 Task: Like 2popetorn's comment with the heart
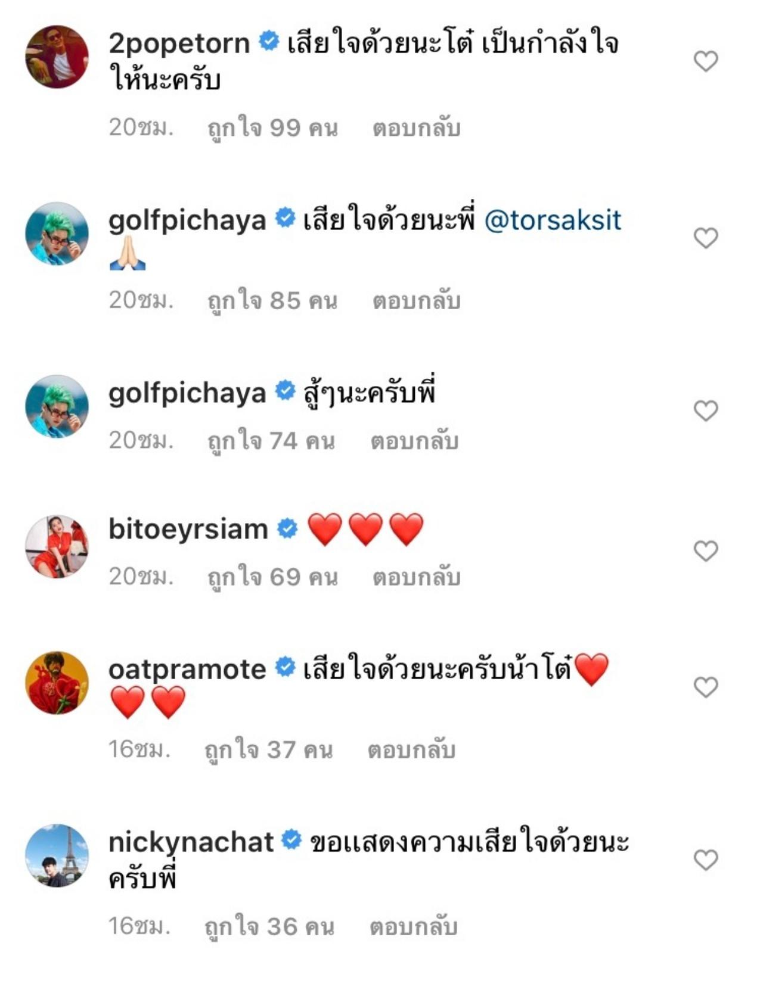pos(706,61)
